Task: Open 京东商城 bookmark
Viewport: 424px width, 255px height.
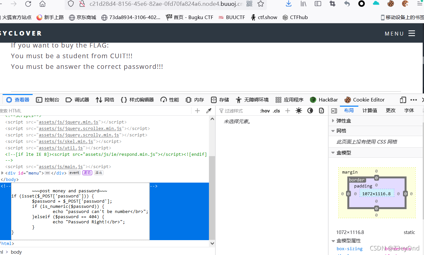Action: pos(83,17)
